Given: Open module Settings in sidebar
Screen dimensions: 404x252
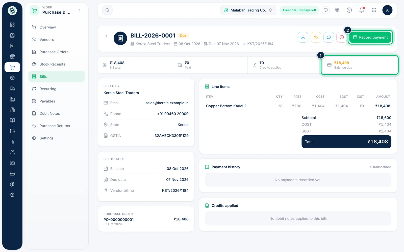Looking at the screenshot, I should [x=57, y=138].
